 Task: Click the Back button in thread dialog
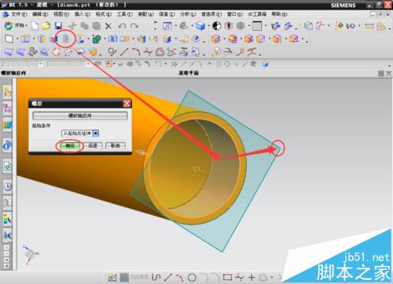(x=93, y=146)
